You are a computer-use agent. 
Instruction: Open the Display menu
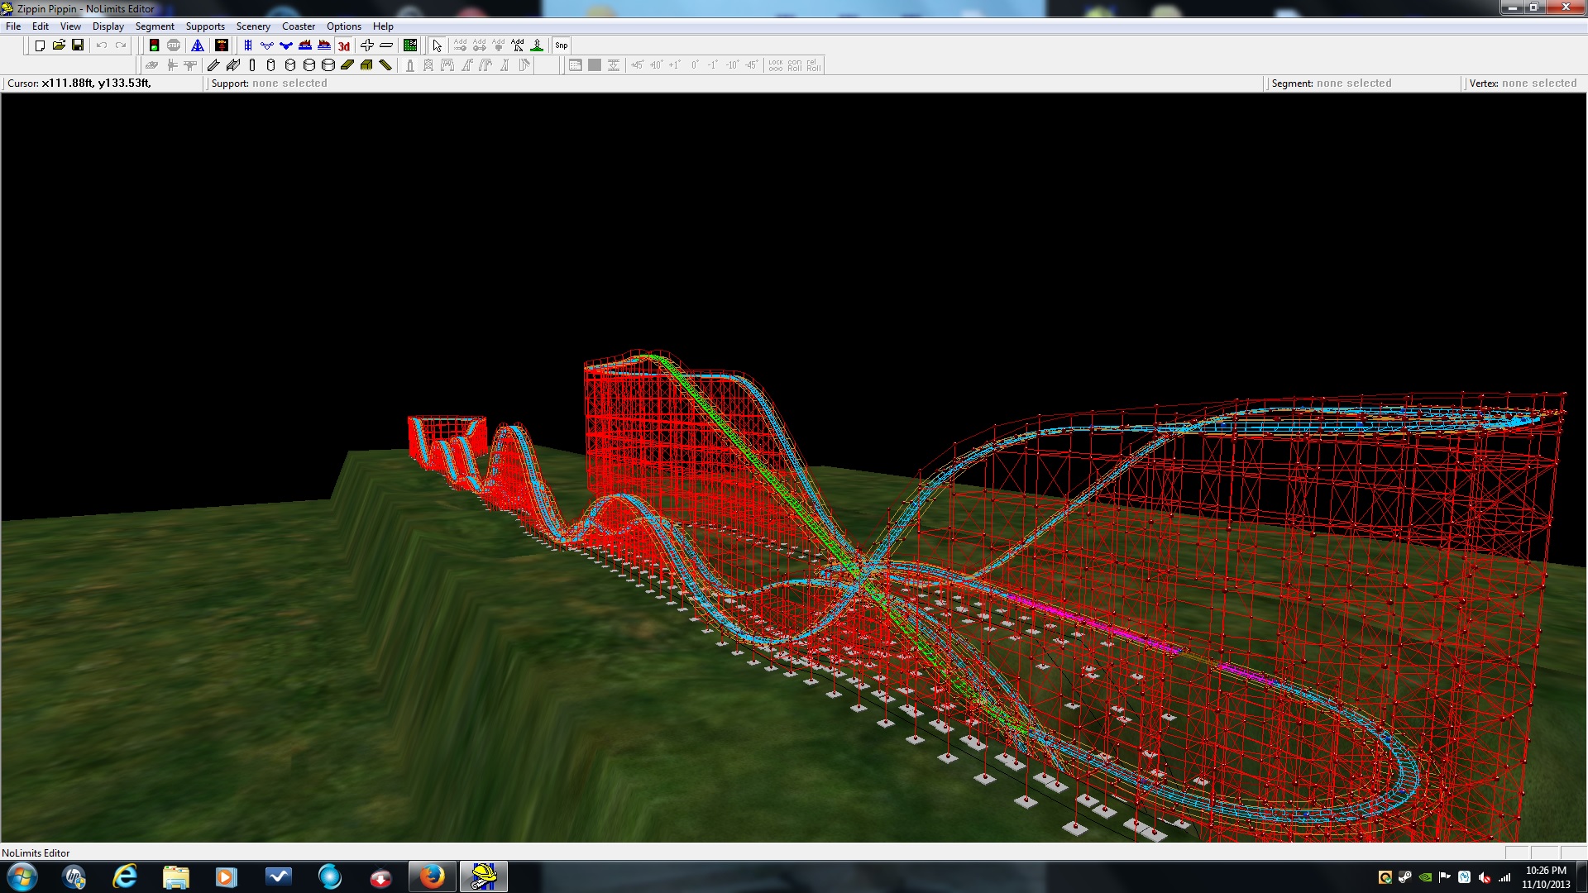click(x=108, y=26)
